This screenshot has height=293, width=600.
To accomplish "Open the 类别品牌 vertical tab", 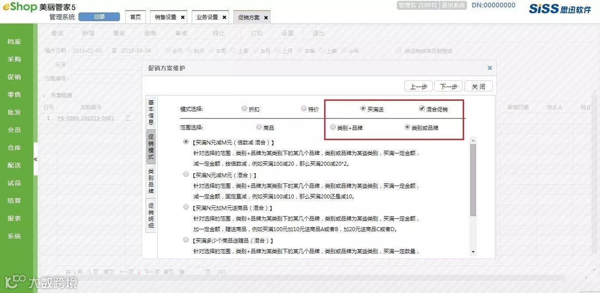I will (151, 181).
